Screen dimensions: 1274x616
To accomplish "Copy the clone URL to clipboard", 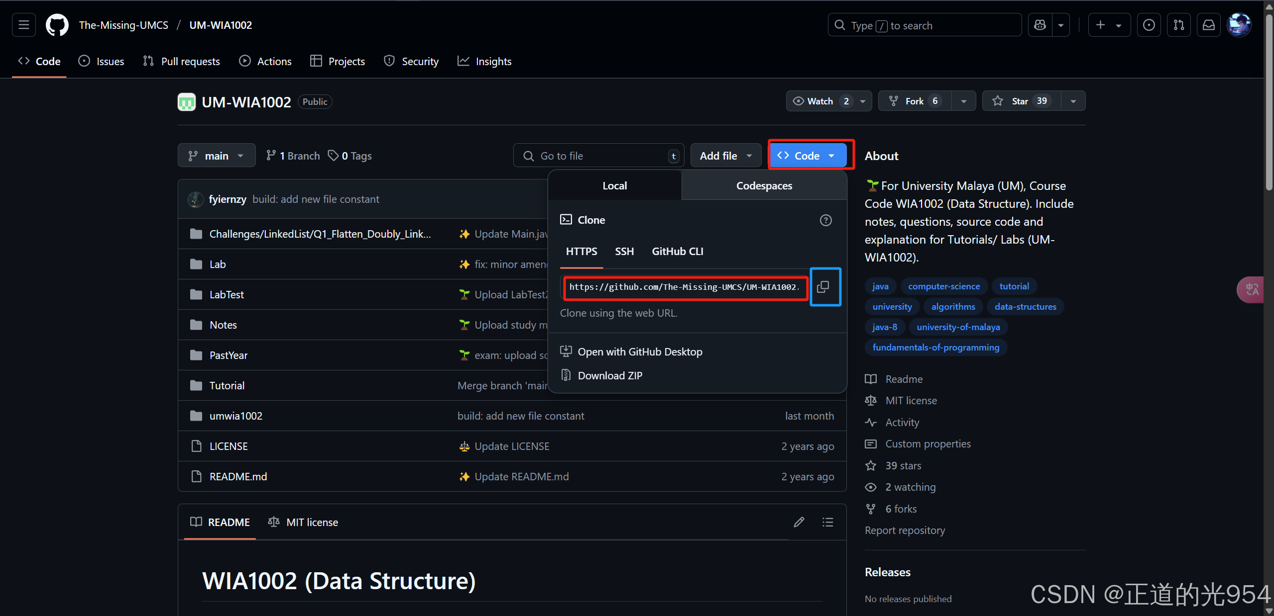I will pyautogui.click(x=824, y=287).
